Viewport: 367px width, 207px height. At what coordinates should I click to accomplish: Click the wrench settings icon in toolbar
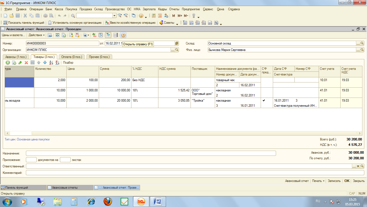point(194,16)
